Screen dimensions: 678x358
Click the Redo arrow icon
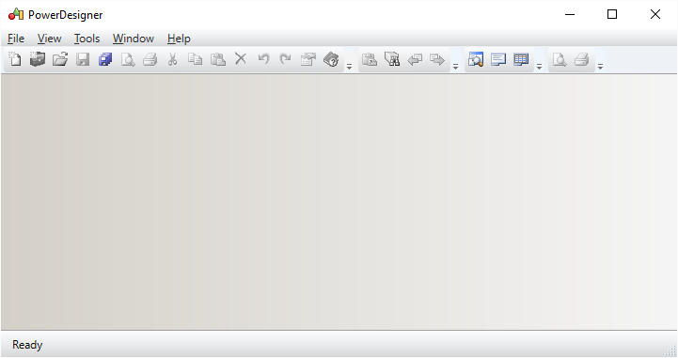pyautogui.click(x=286, y=59)
